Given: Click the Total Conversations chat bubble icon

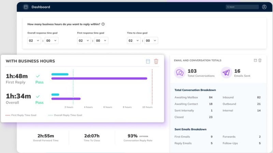Looking at the screenshot, I should coord(179,73).
